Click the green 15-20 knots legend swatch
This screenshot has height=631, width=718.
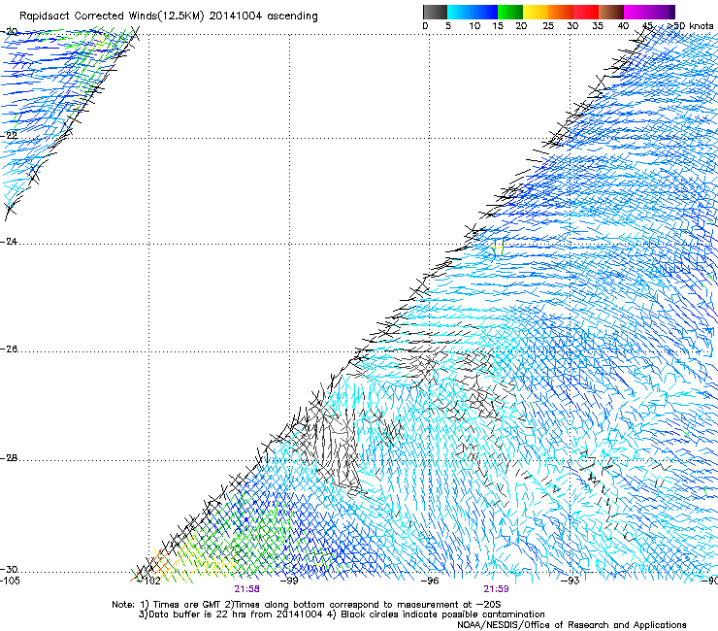[510, 12]
